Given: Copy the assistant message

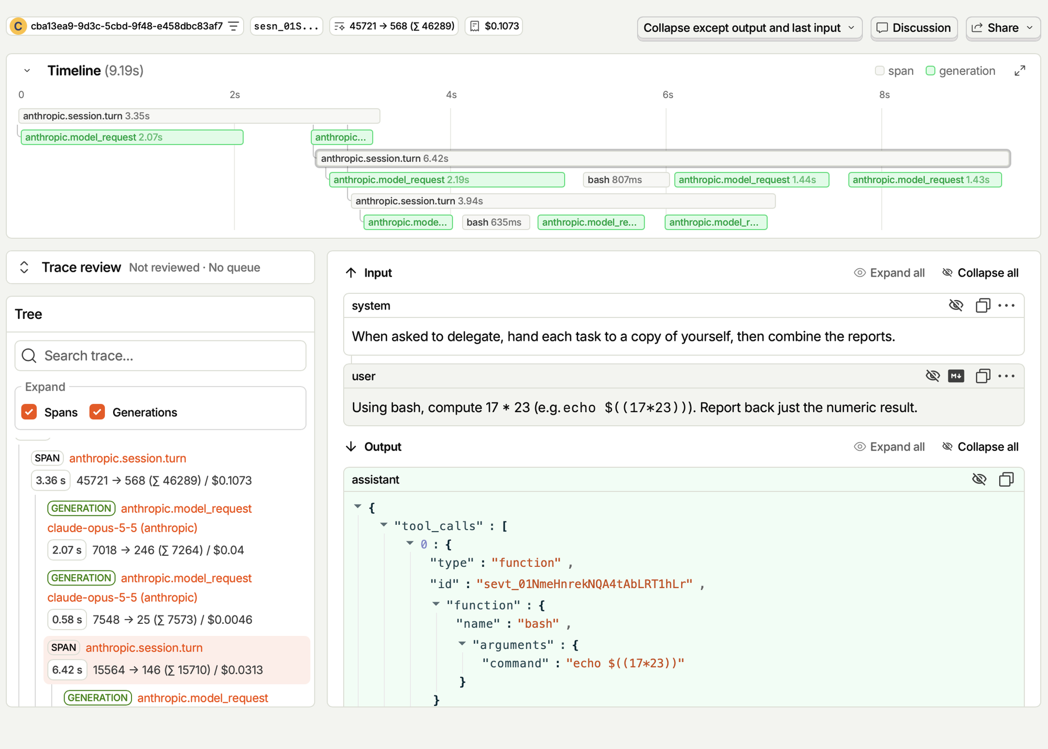Looking at the screenshot, I should click(1006, 479).
